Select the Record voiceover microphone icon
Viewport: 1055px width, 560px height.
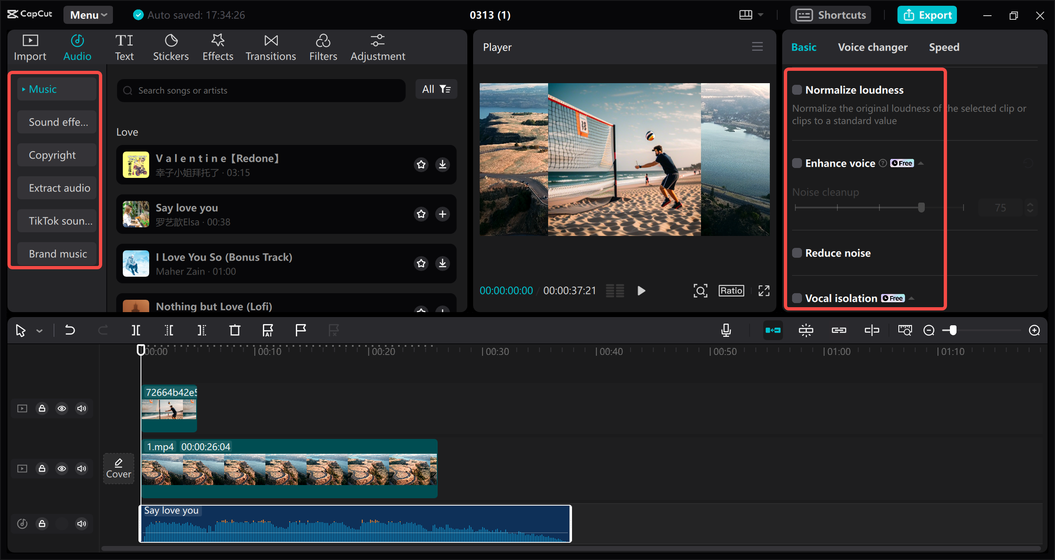coord(727,330)
